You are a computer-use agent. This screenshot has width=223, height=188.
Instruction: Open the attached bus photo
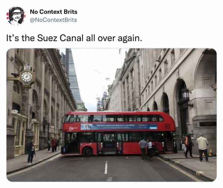coord(112,115)
